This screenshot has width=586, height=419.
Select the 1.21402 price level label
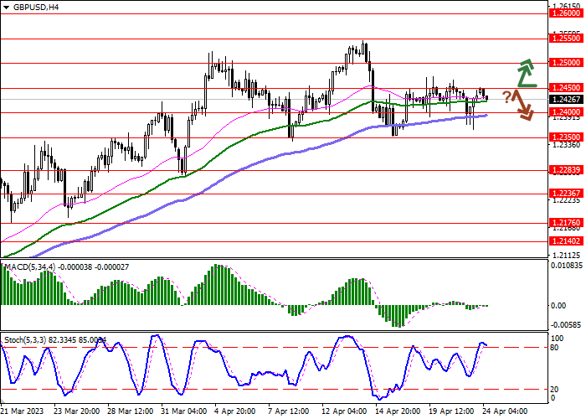566,241
